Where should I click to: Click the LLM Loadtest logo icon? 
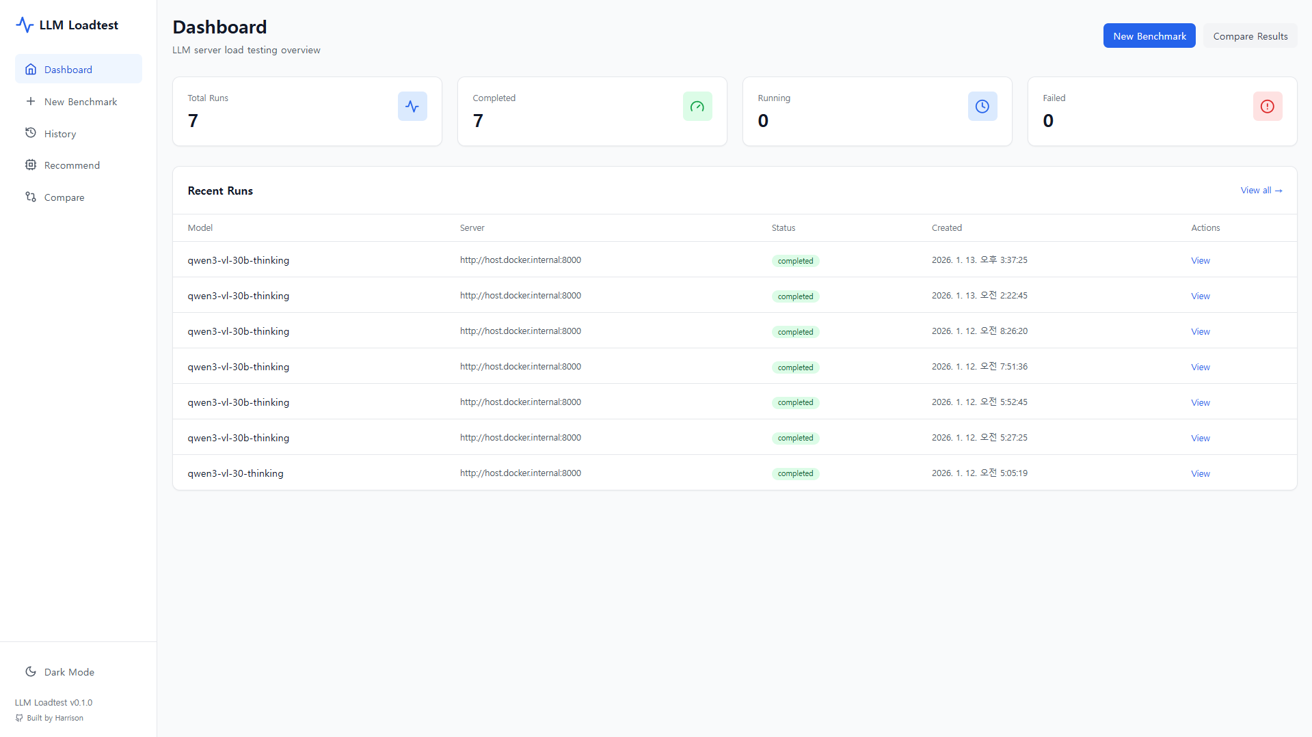click(25, 25)
